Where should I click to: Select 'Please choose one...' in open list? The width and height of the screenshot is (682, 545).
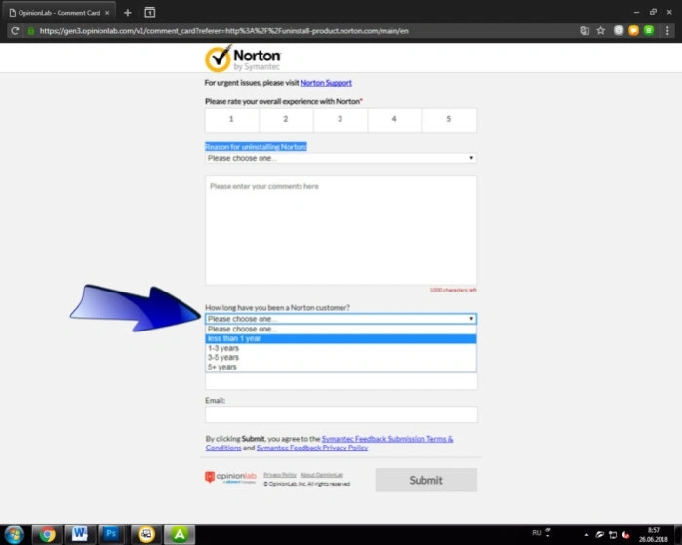point(341,329)
